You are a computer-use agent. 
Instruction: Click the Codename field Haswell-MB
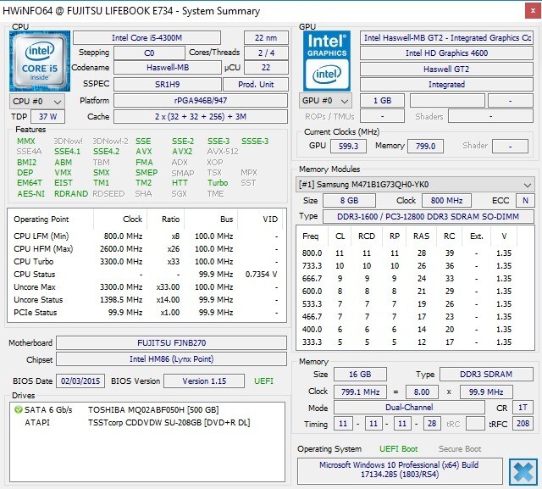(x=168, y=68)
